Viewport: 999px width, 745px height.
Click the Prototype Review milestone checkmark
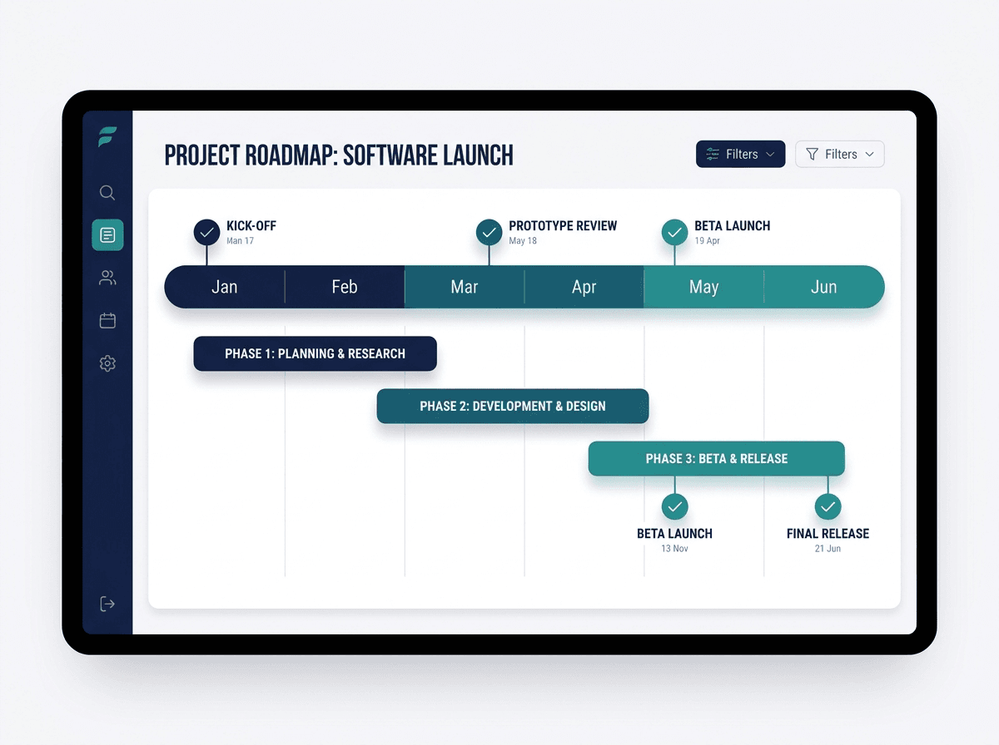point(490,232)
